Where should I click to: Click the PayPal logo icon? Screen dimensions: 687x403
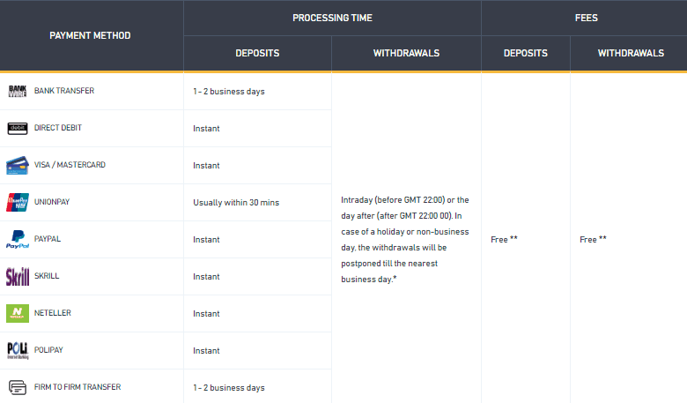point(18,240)
